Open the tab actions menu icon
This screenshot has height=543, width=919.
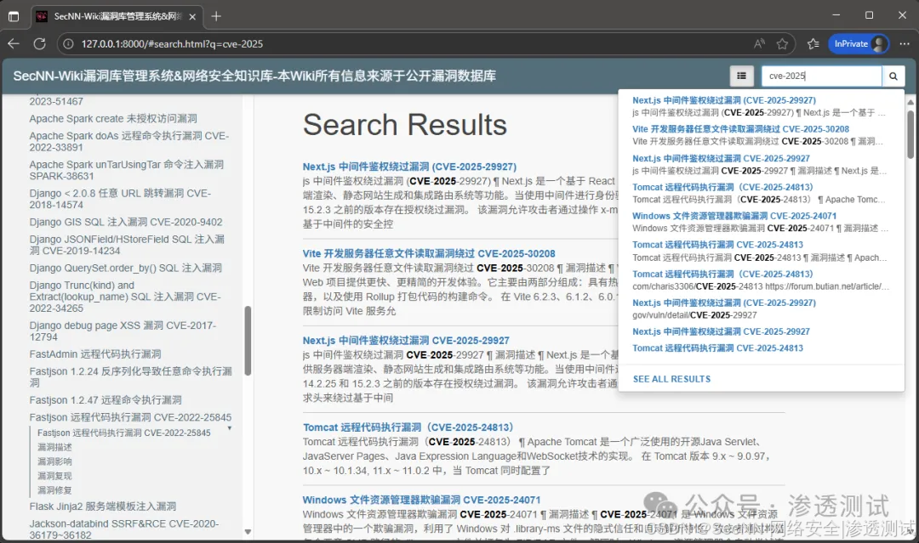pos(14,16)
